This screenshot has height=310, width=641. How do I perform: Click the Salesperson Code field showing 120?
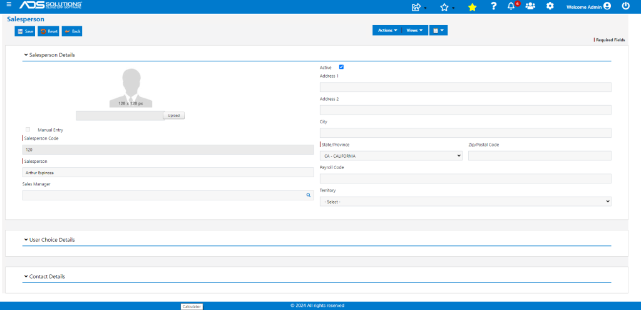coord(168,149)
